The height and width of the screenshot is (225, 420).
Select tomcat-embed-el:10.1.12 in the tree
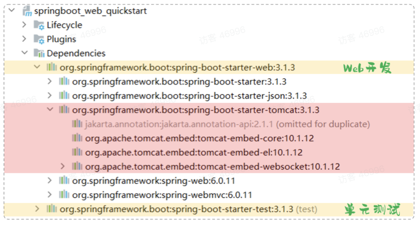point(193,152)
